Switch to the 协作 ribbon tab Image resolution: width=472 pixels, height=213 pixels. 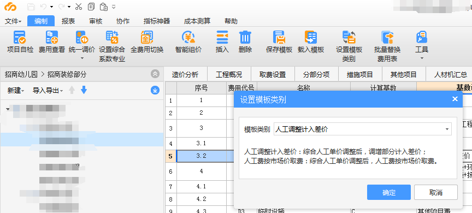pos(123,21)
